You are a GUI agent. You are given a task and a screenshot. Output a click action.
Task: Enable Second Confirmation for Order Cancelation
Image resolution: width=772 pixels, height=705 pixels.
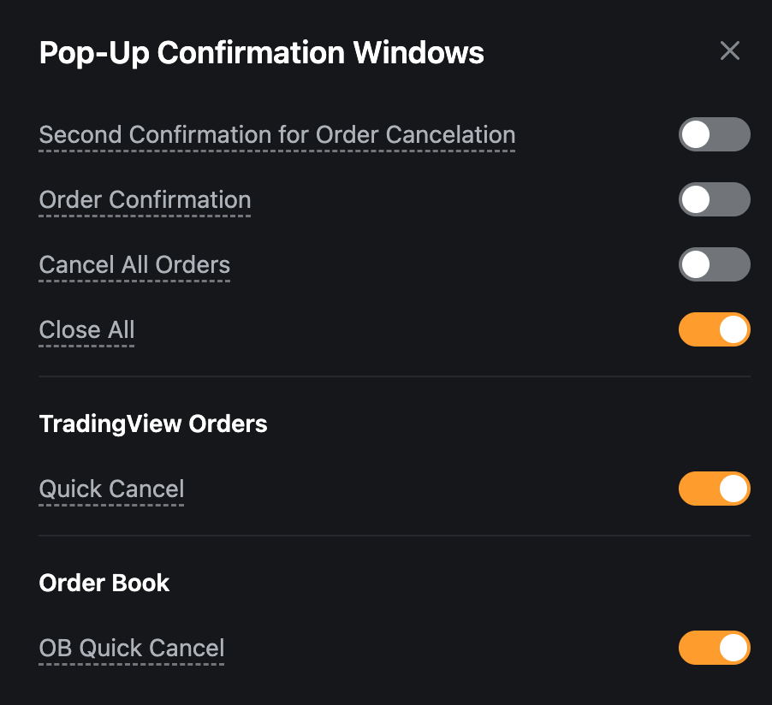[714, 135]
